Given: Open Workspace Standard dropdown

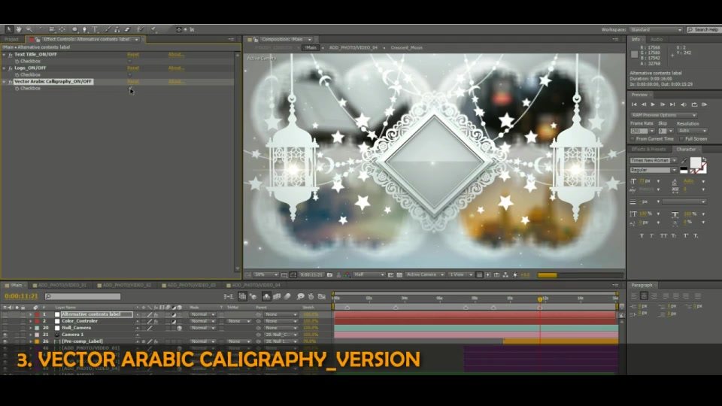Looking at the screenshot, I should tap(656, 29).
